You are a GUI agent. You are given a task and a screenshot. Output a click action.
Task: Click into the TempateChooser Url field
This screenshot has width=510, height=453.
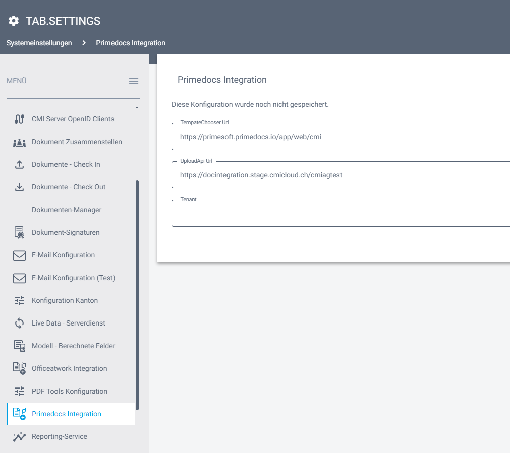tap(341, 137)
